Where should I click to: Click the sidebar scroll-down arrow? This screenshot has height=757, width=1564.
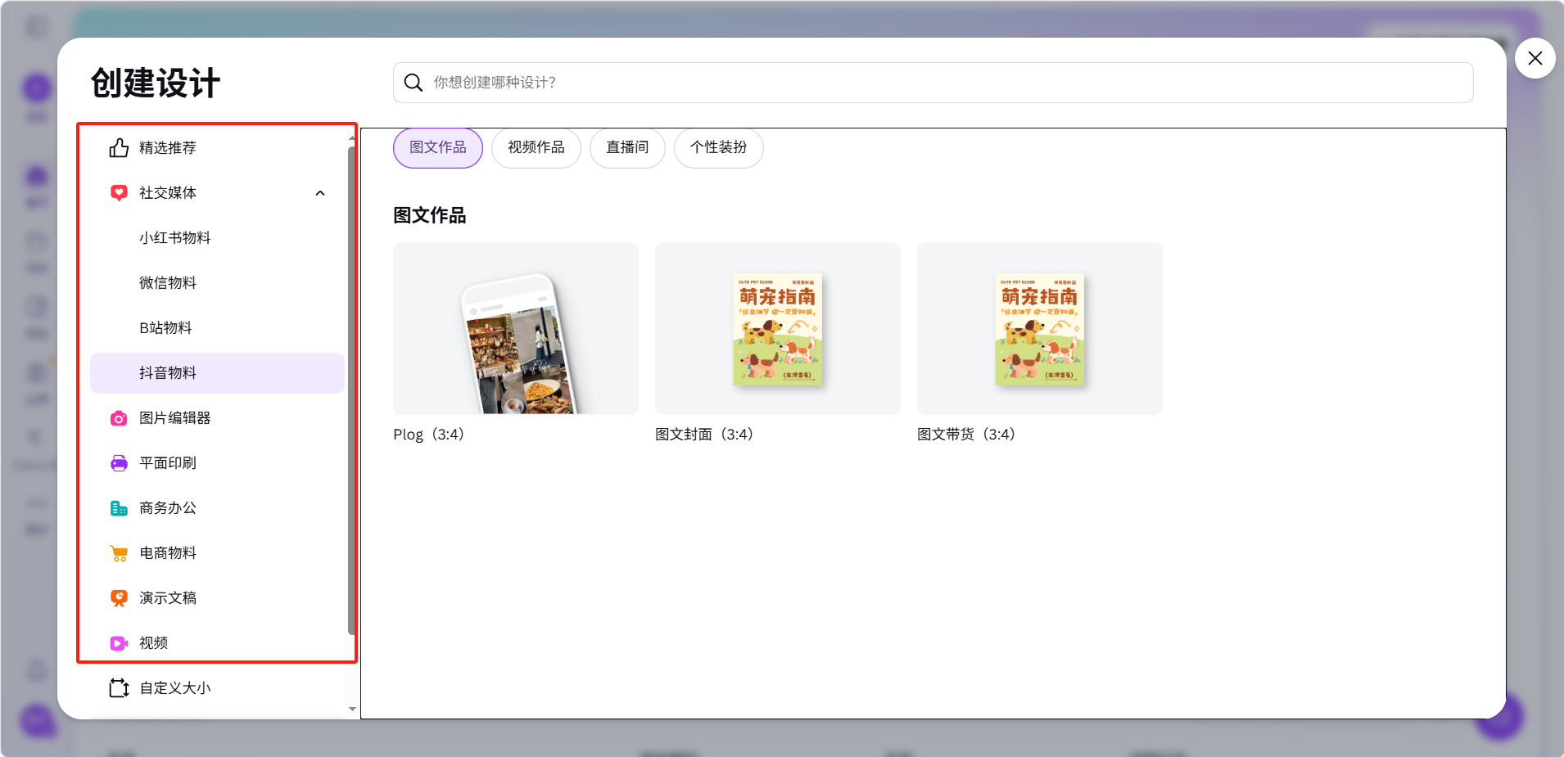[x=352, y=709]
